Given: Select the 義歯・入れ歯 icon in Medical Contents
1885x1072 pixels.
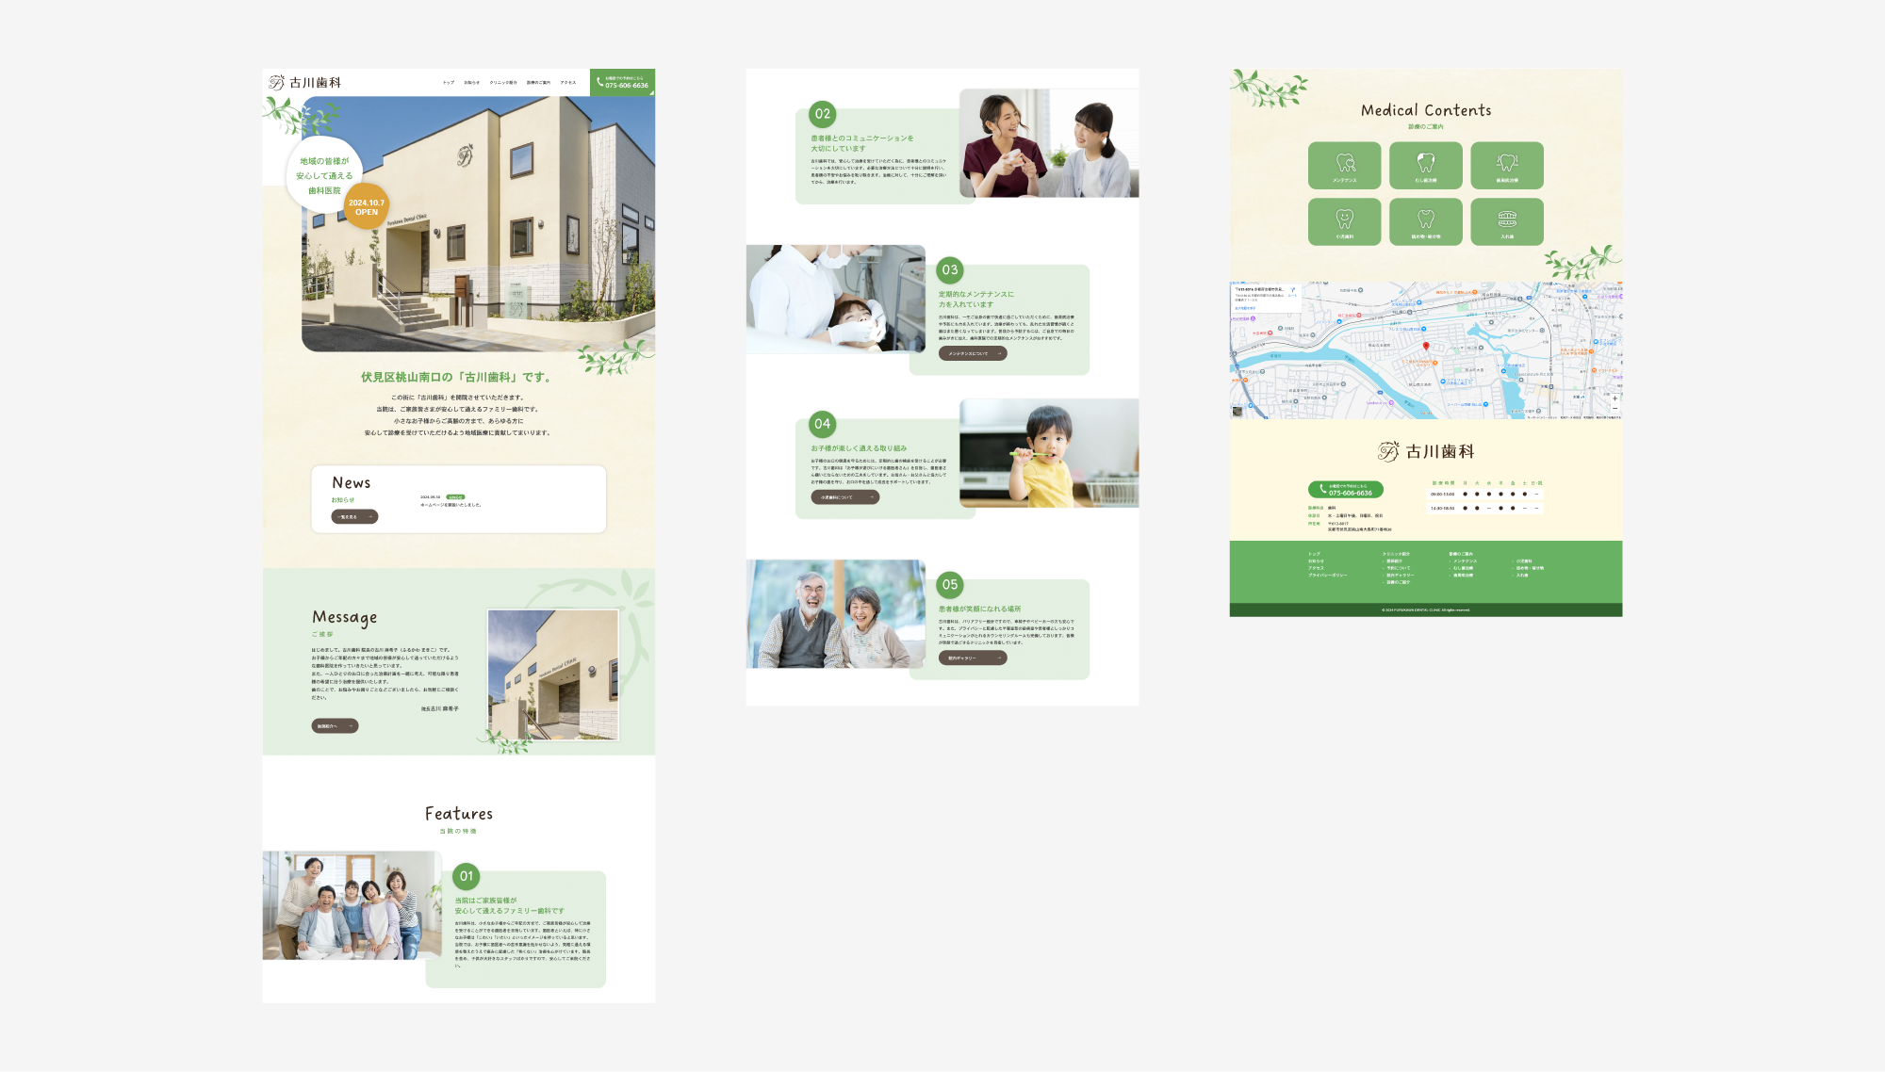Looking at the screenshot, I should [1506, 221].
